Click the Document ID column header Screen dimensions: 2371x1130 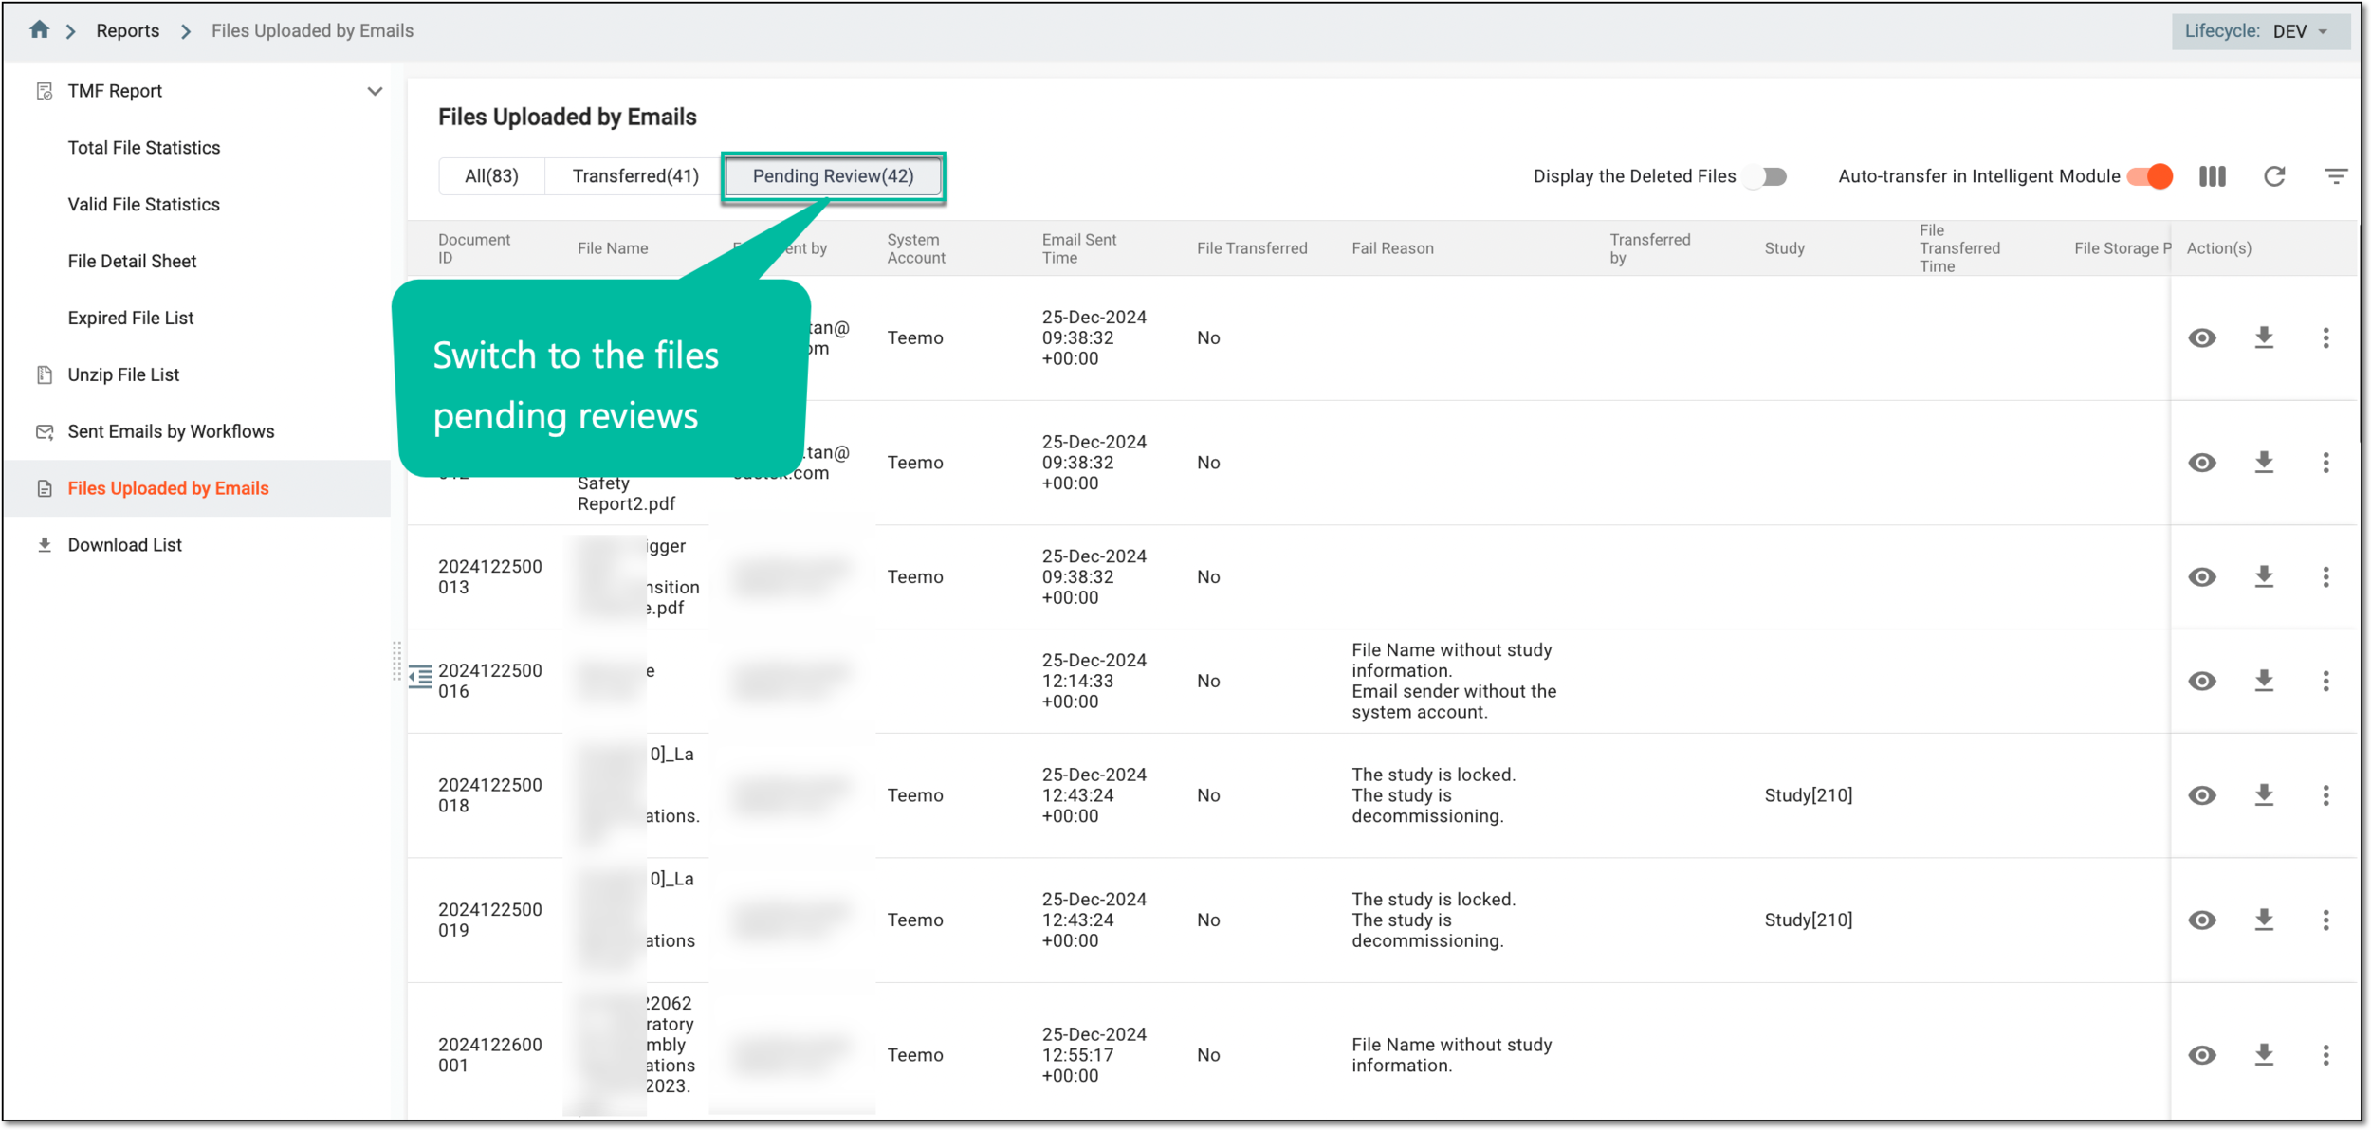(x=474, y=248)
